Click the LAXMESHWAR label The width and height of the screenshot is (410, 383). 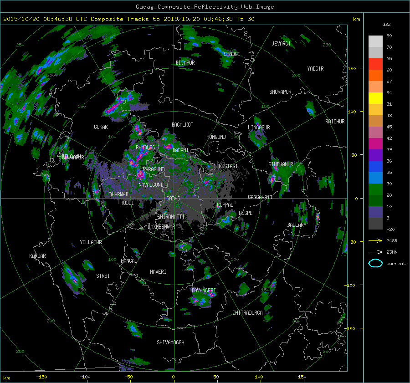click(161, 227)
